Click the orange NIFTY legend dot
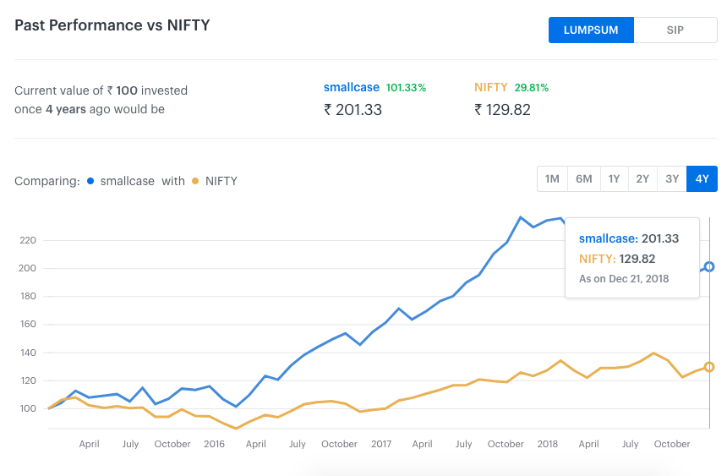Image resolution: width=727 pixels, height=476 pixels. pyautogui.click(x=195, y=181)
